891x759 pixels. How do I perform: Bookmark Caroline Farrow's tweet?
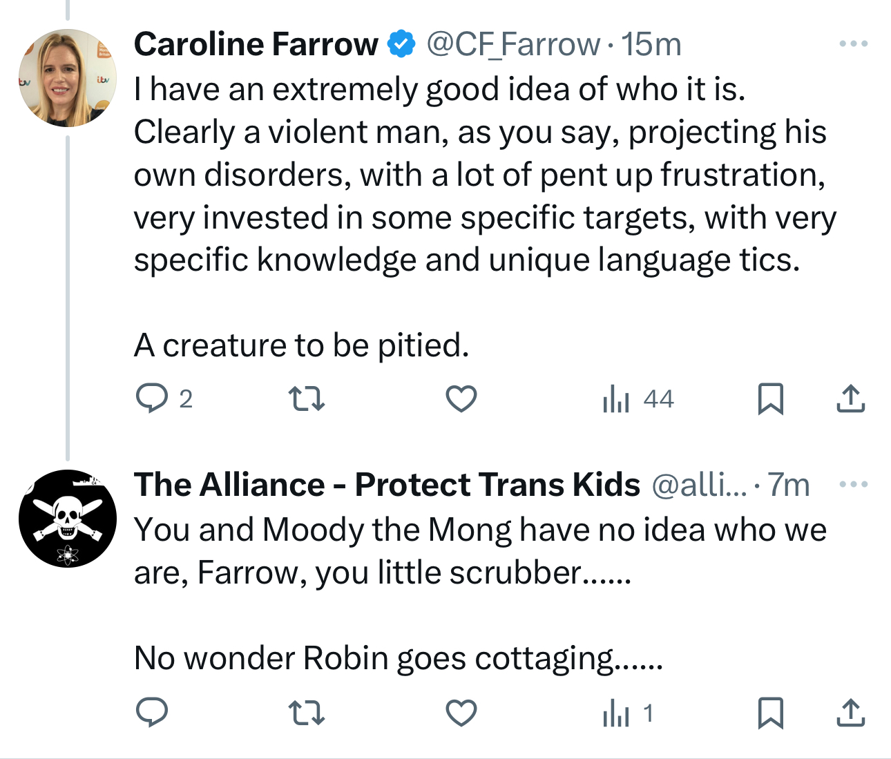tap(770, 398)
